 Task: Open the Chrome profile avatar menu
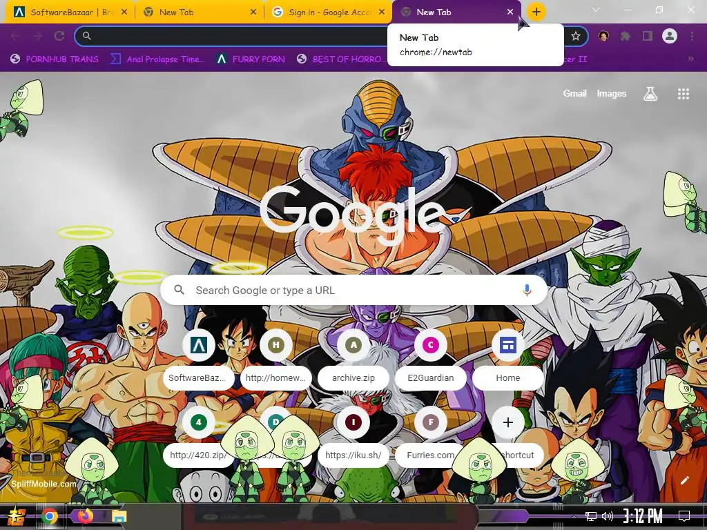tap(670, 36)
